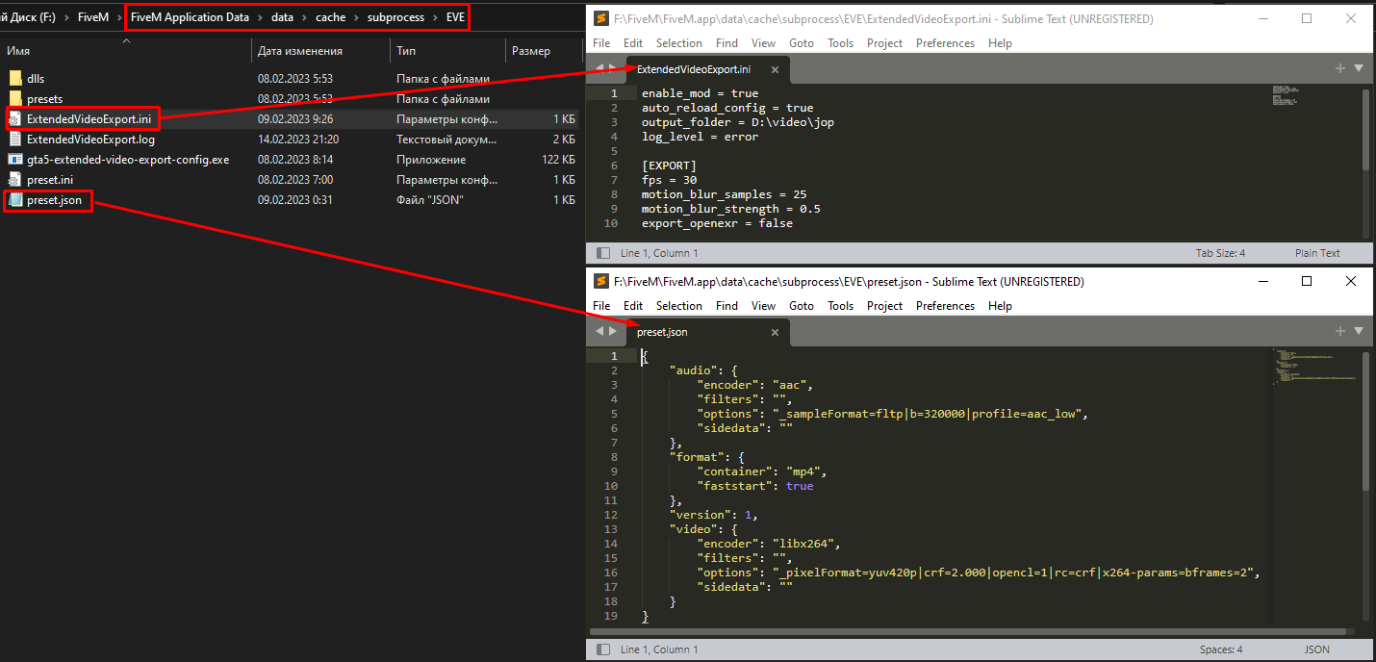Screen dimensions: 1376x662
Task: Expand chevron after cache breadcrumb
Action: pyautogui.click(x=356, y=17)
